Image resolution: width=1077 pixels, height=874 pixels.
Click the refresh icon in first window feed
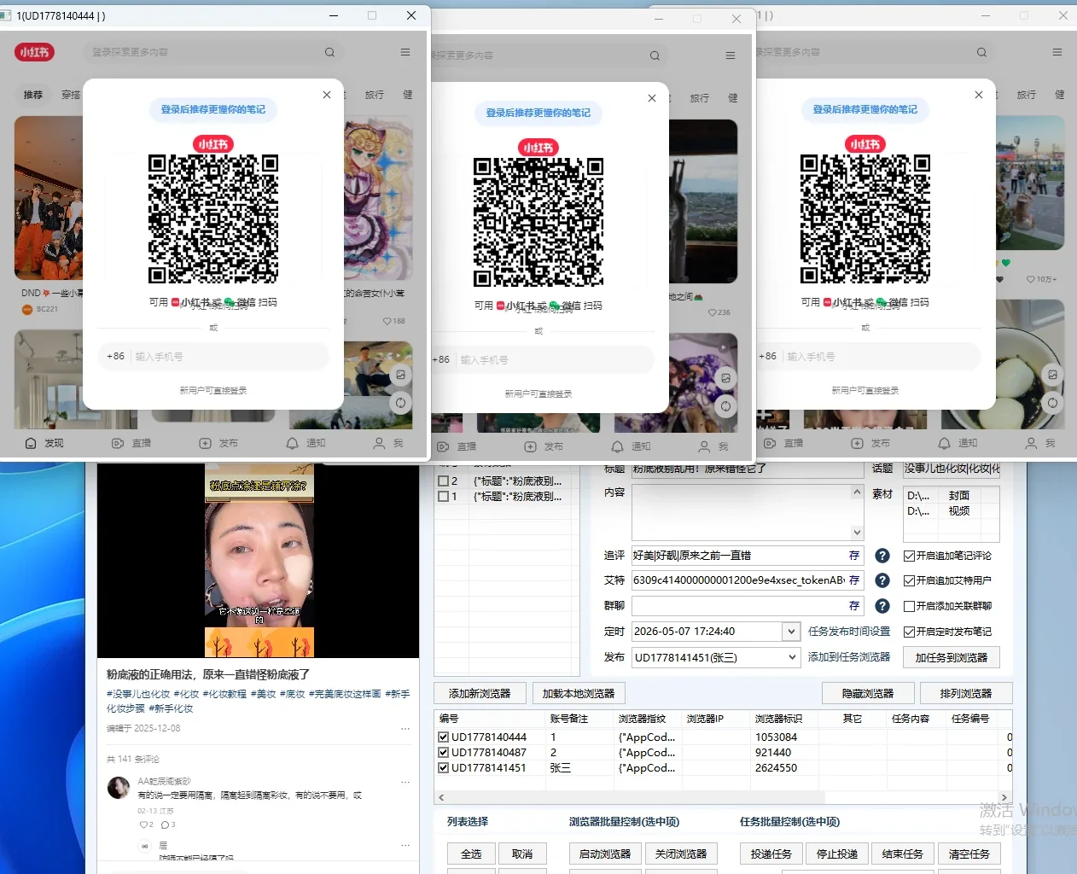(400, 403)
